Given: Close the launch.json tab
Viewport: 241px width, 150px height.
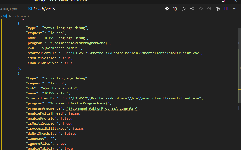Looking at the screenshot, I should pos(54,9).
